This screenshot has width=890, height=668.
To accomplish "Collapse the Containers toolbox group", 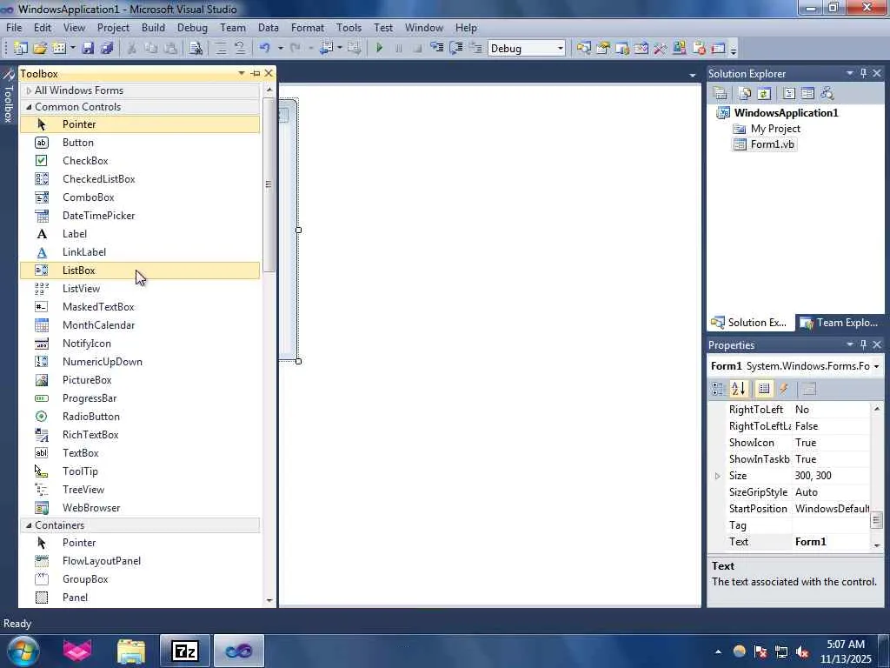I will [29, 525].
